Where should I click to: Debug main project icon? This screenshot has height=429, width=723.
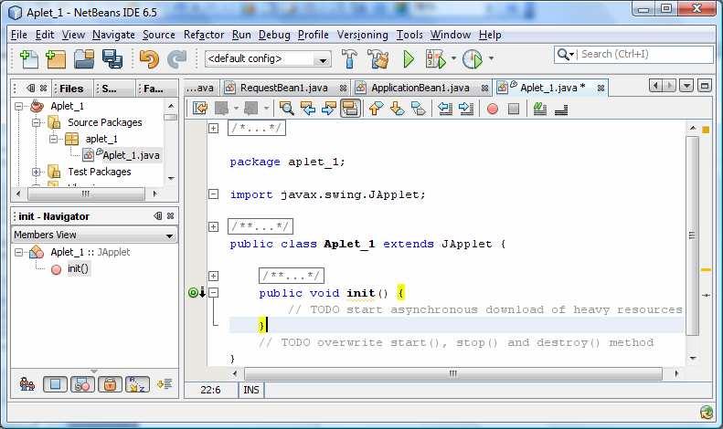(435, 59)
